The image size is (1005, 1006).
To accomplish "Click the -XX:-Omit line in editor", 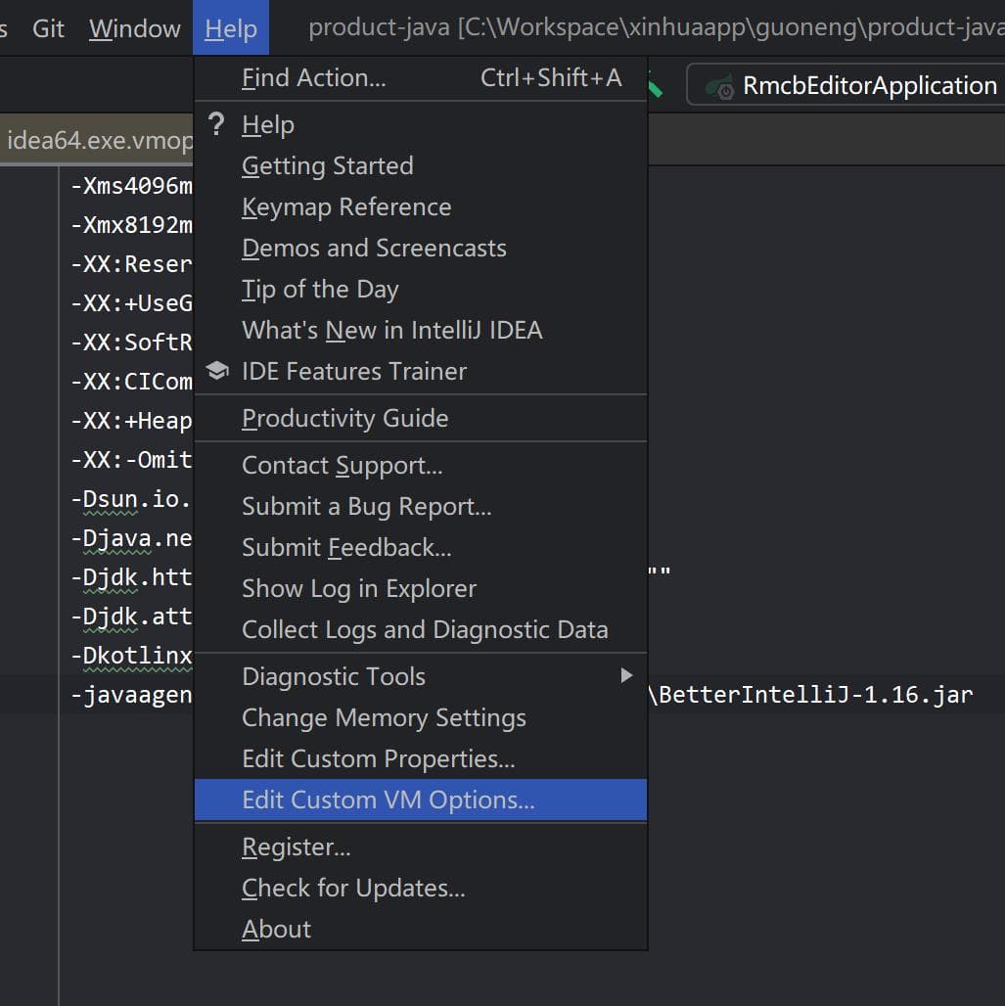I will coord(131,460).
